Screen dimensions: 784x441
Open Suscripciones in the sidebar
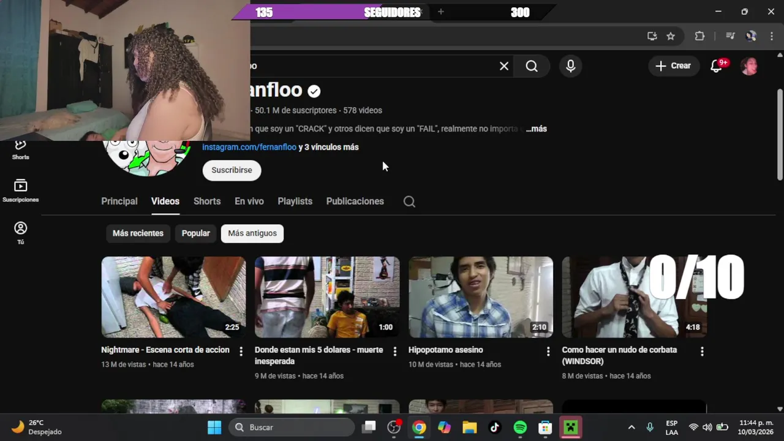coord(20,191)
